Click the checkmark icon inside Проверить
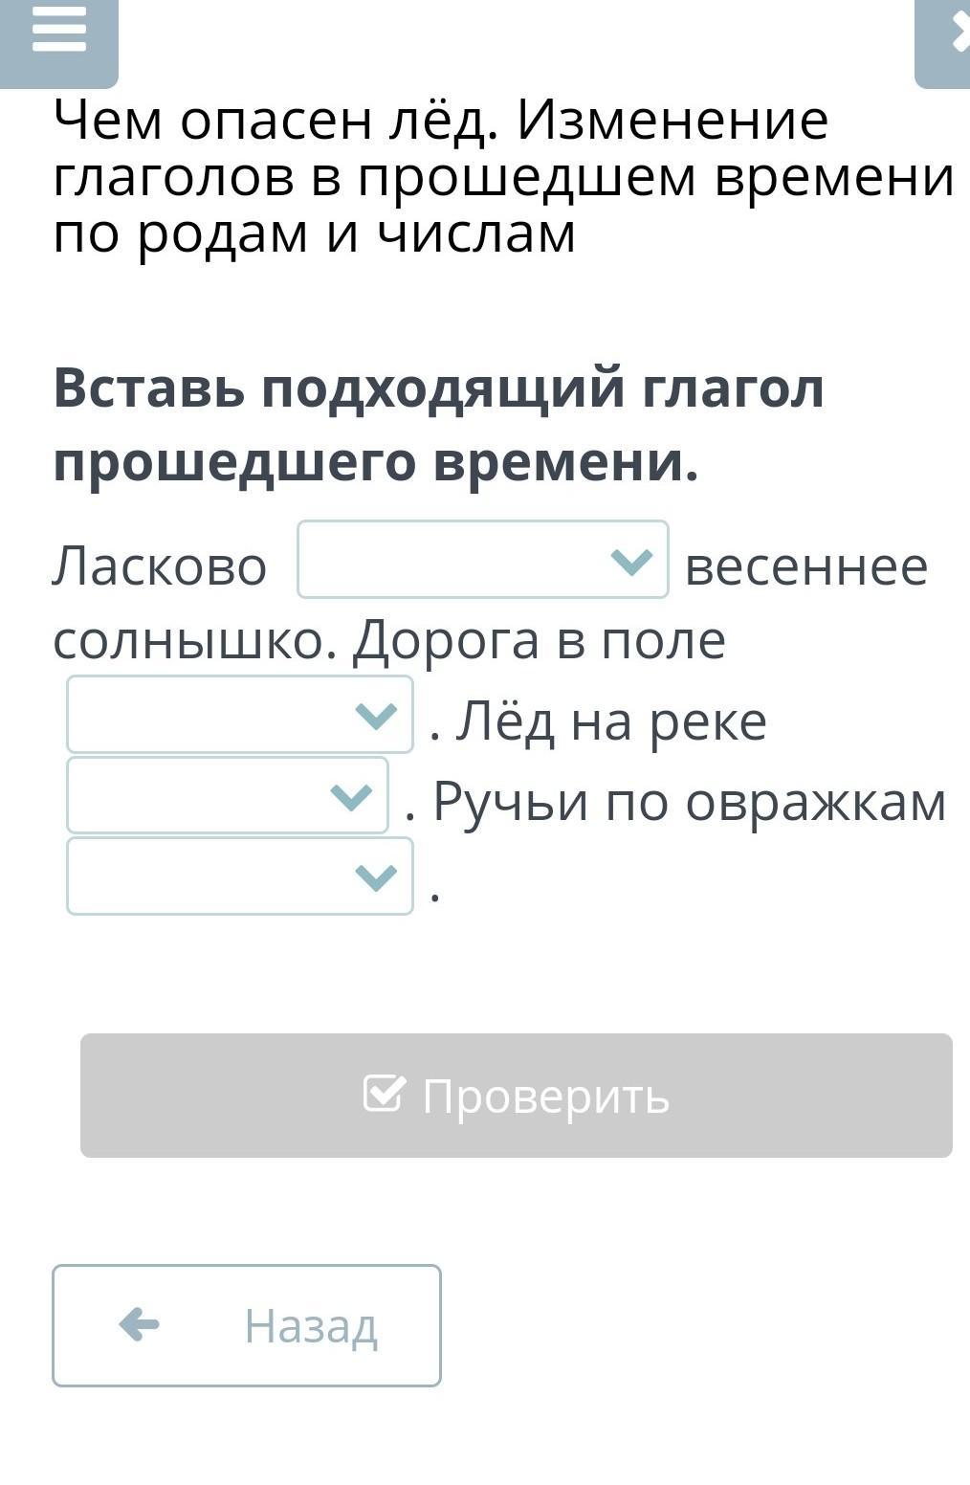970x1485 pixels. point(385,1093)
